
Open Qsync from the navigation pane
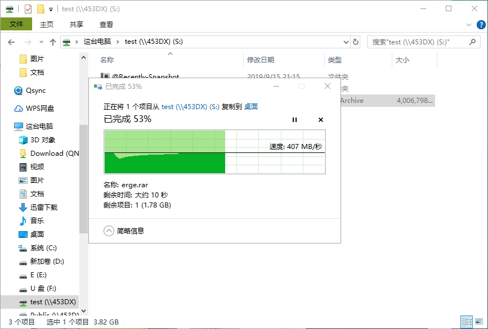(x=34, y=91)
